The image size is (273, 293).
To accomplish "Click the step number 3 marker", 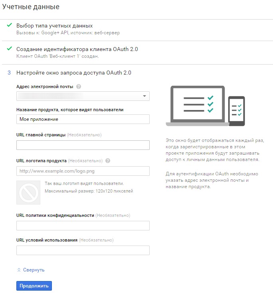I will 9,73.
